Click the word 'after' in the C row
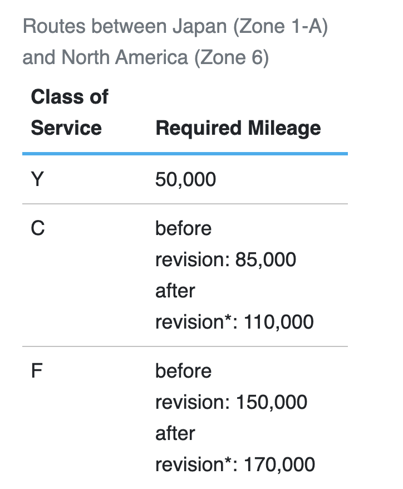The height and width of the screenshot is (489, 403). [x=175, y=291]
